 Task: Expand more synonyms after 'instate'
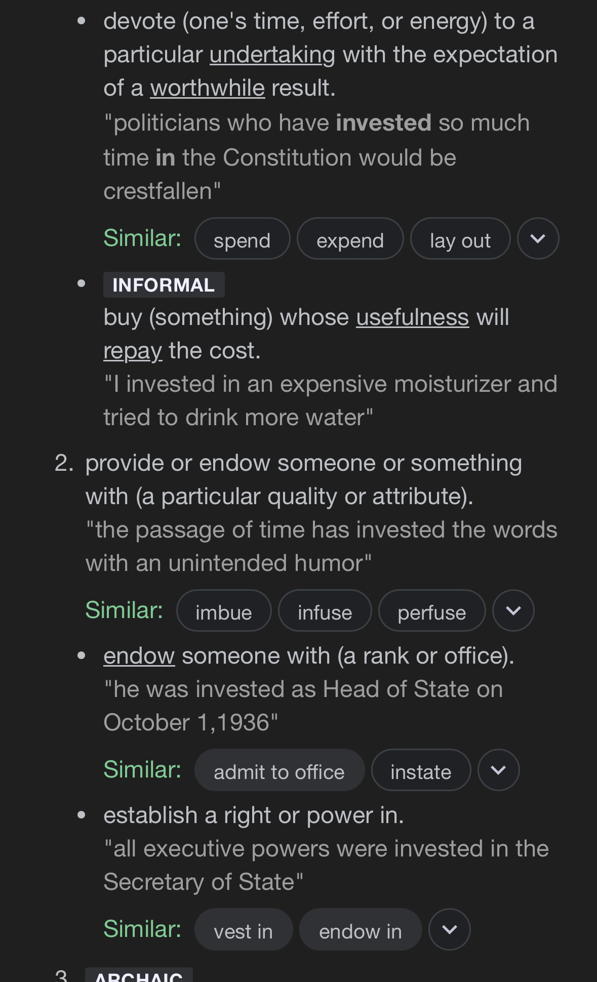point(498,770)
